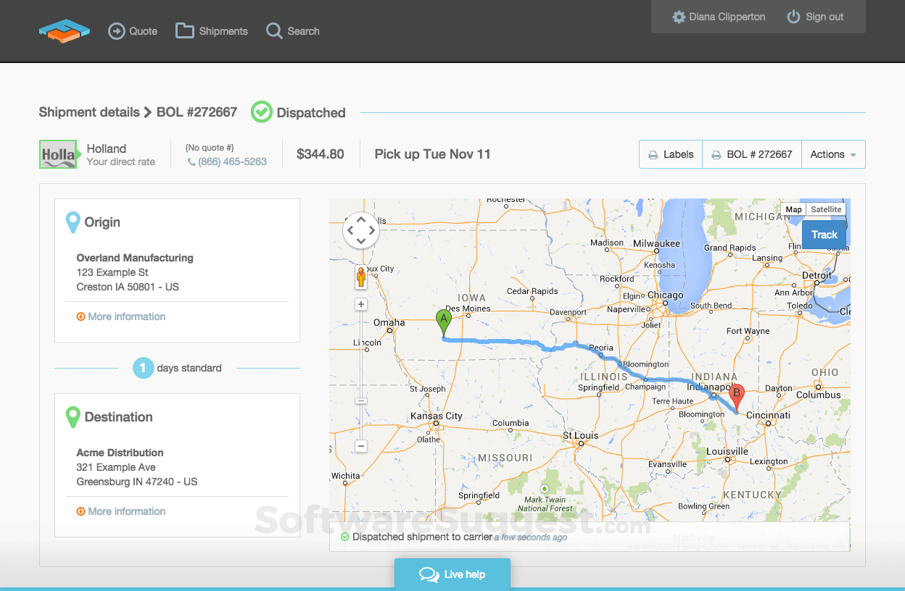Screen dimensions: 905x591
Task: Open the Live help chat
Action: pos(452,574)
